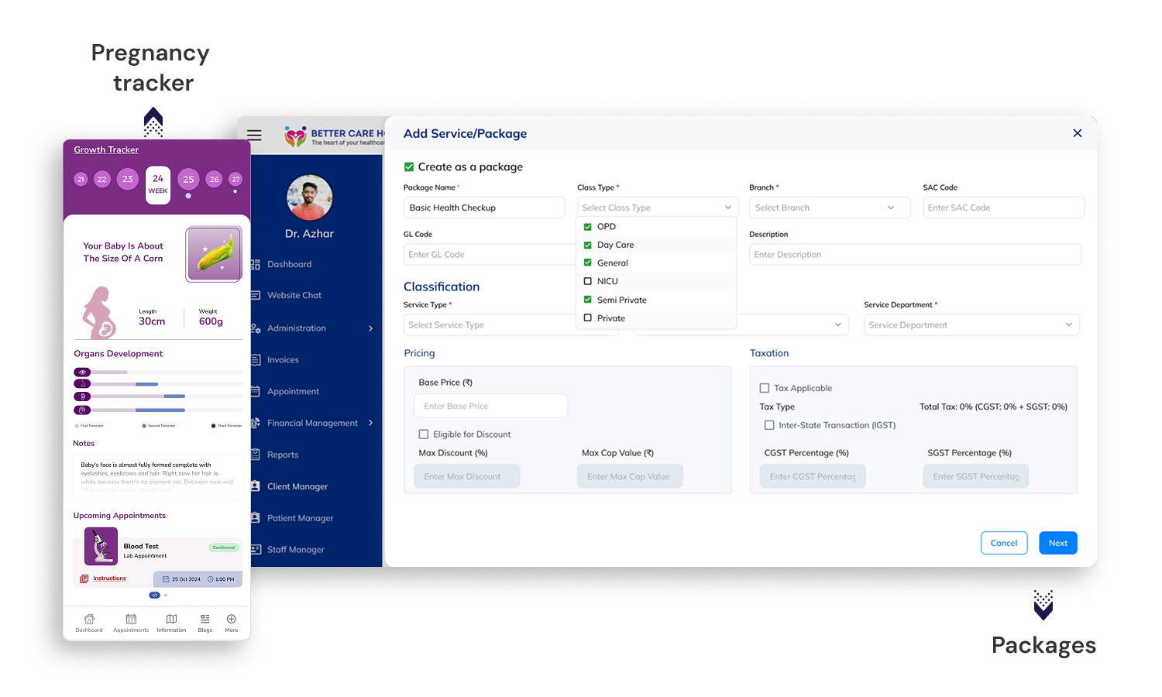Open Patient Manager in the sidebar
1162x697 pixels.
point(300,518)
